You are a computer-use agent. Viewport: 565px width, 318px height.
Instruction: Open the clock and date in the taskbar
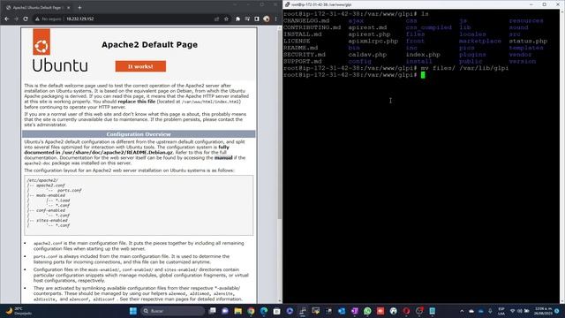[x=543, y=311]
